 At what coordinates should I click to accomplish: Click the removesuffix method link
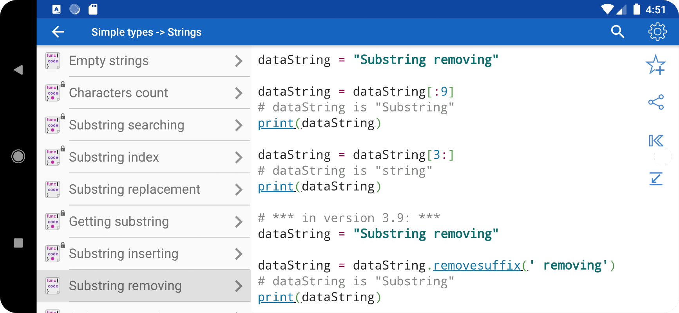click(x=477, y=266)
